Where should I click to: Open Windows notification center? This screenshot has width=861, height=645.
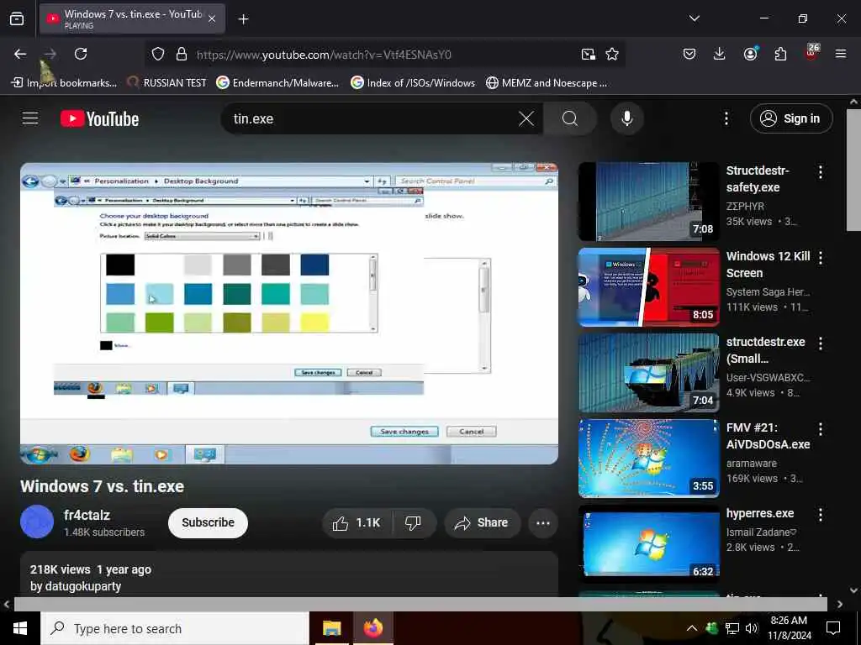click(833, 628)
